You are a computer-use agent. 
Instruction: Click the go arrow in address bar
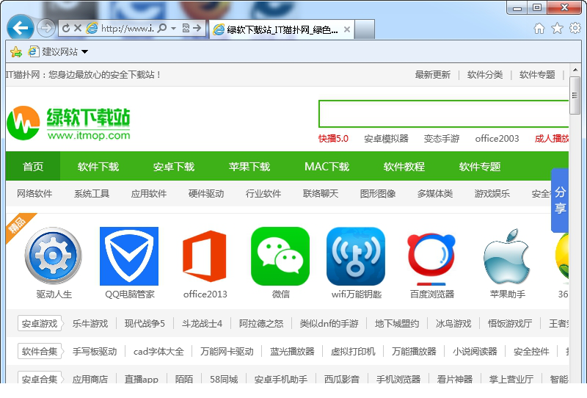click(x=197, y=28)
